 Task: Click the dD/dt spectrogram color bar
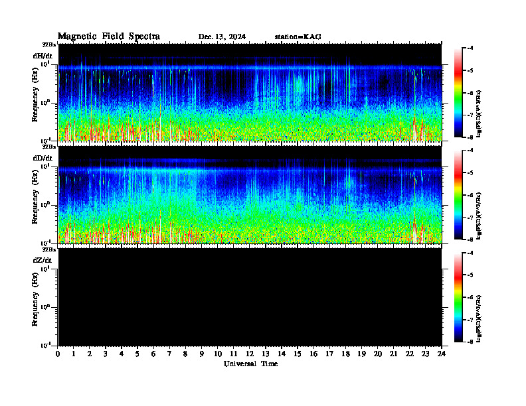click(x=458, y=195)
